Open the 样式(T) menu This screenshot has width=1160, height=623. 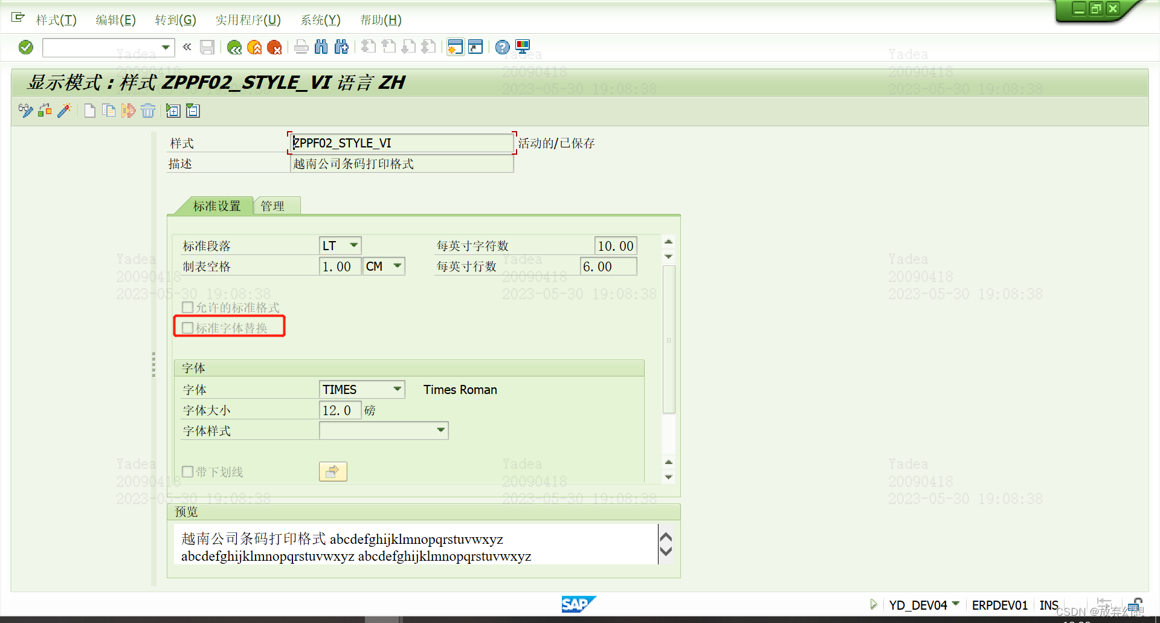click(56, 20)
